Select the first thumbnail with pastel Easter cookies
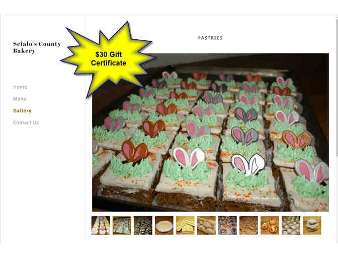The width and height of the screenshot is (338, 257). click(x=101, y=225)
